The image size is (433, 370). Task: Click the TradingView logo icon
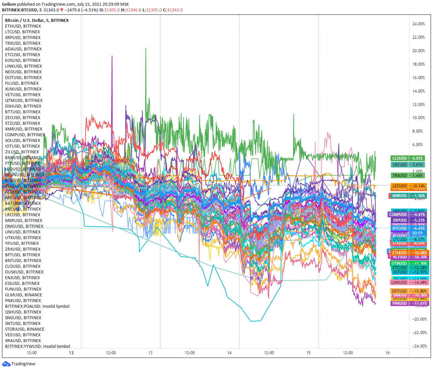pyautogui.click(x=6, y=364)
